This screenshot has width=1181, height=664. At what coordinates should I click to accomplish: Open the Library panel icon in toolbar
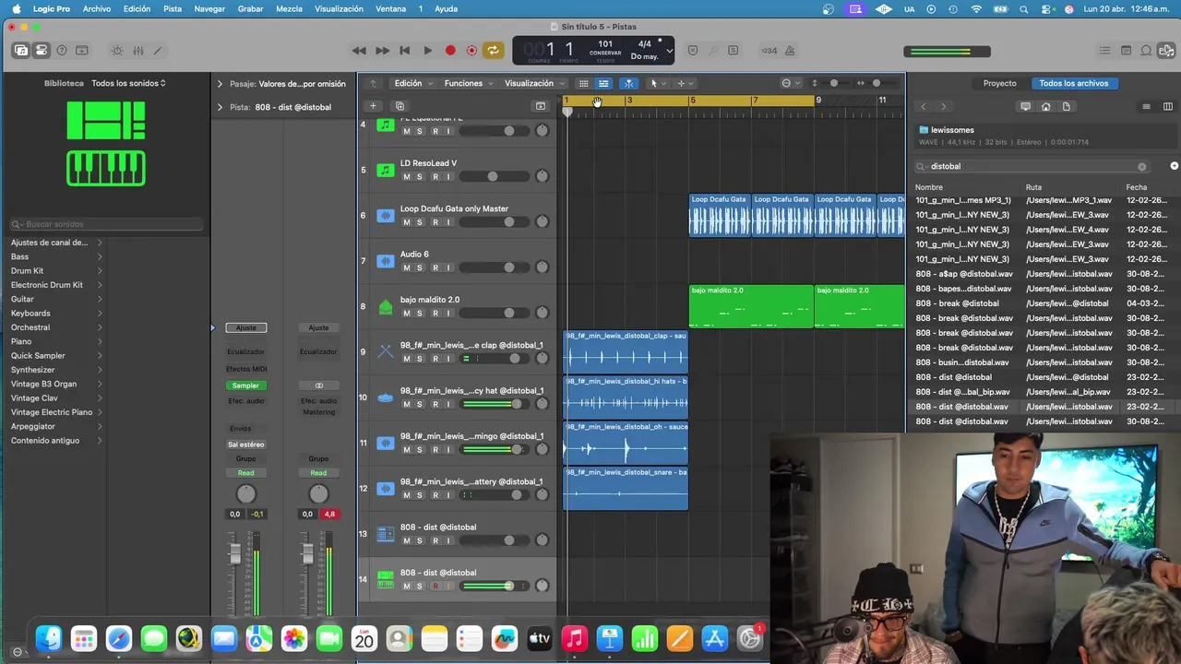[x=21, y=50]
